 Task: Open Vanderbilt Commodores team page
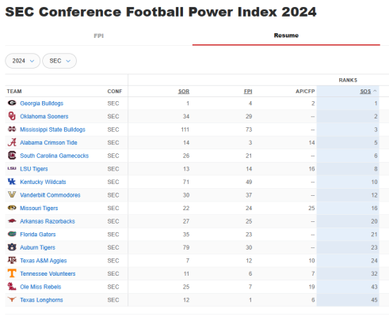50,195
